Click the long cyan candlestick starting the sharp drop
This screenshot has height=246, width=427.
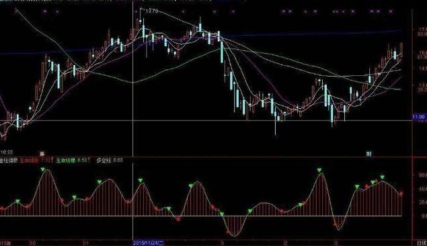pos(222,52)
